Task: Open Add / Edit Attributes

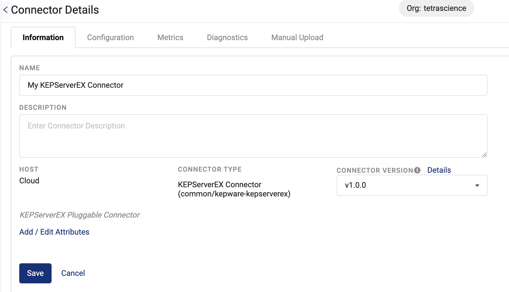Action: tap(54, 232)
